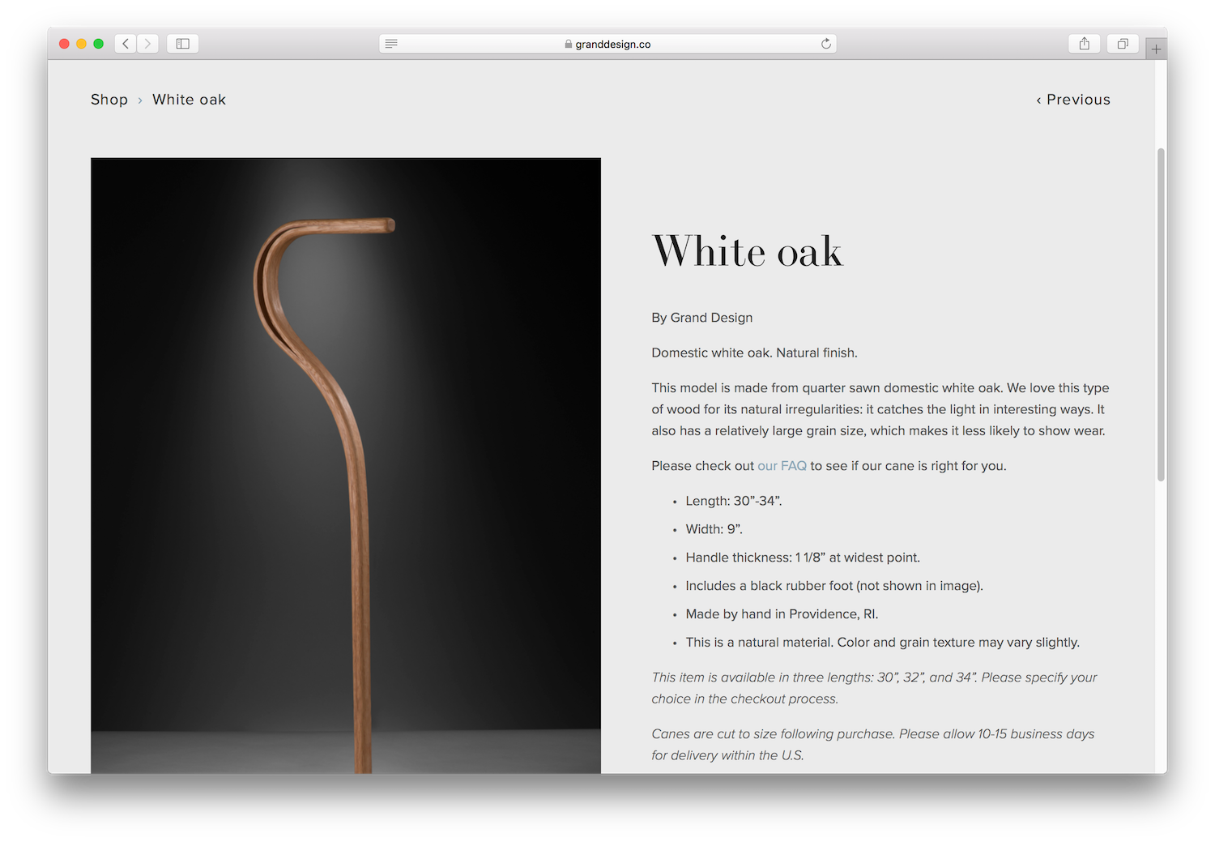This screenshot has height=842, width=1215.
Task: Open a new tab with plus button
Action: 1156,49
